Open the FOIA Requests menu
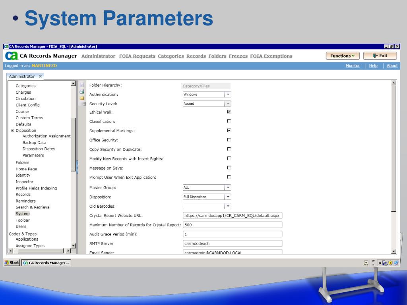 [137, 56]
